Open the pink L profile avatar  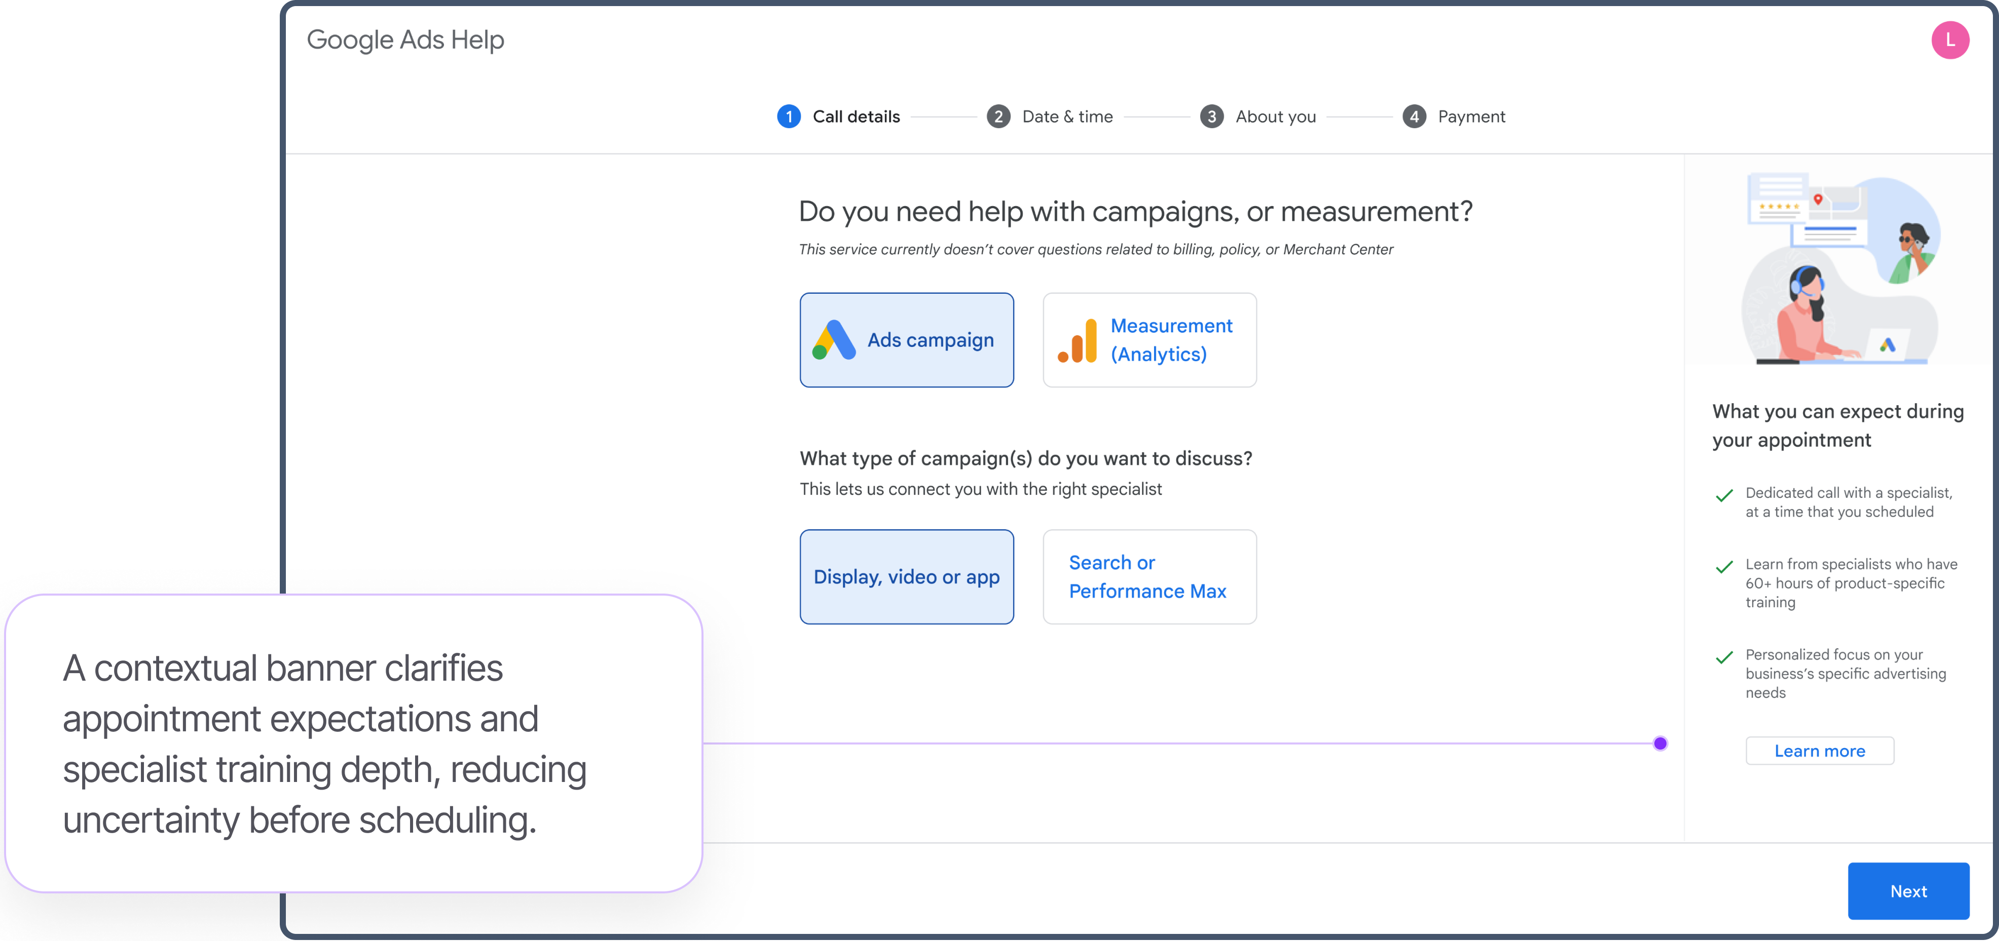click(1948, 41)
